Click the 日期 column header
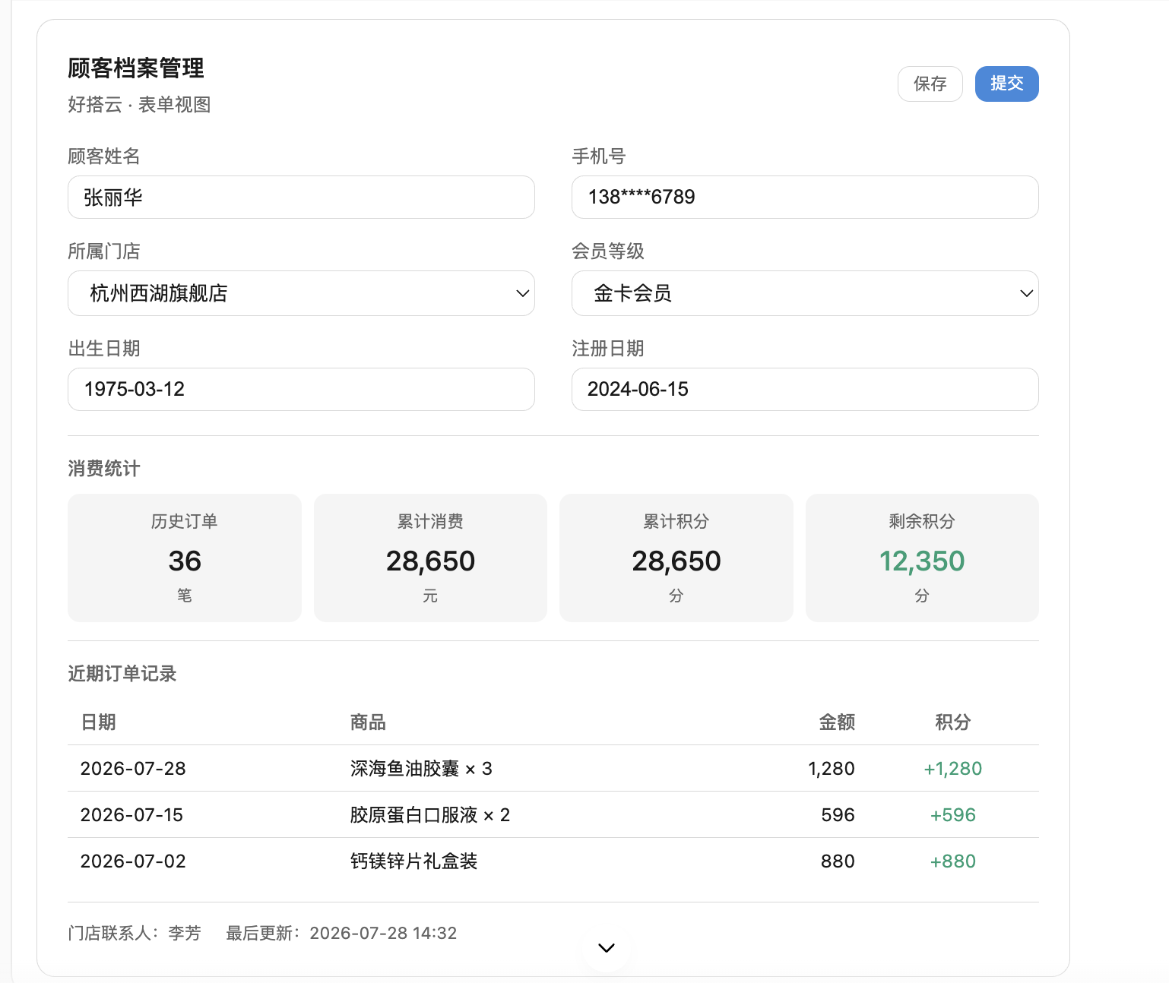This screenshot has width=1169, height=983. point(98,722)
